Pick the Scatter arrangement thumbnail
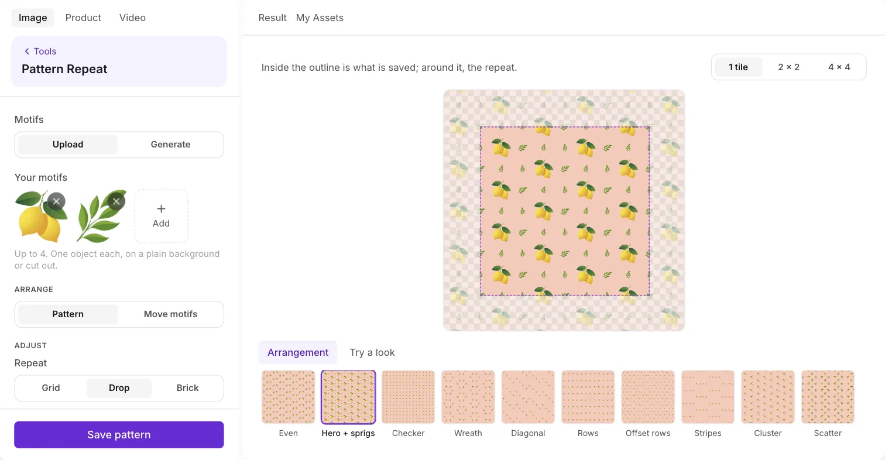 tap(828, 397)
